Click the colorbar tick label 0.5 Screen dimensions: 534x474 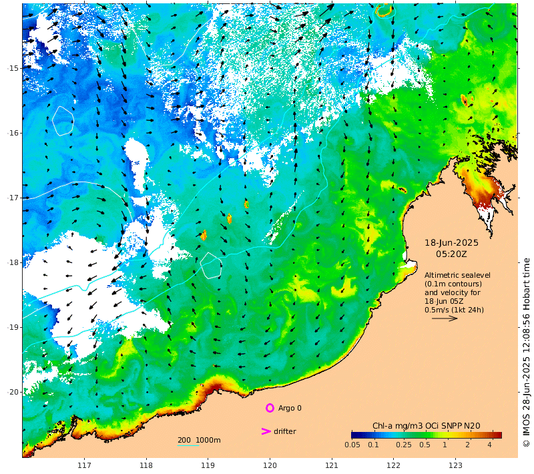pyautogui.click(x=425, y=445)
